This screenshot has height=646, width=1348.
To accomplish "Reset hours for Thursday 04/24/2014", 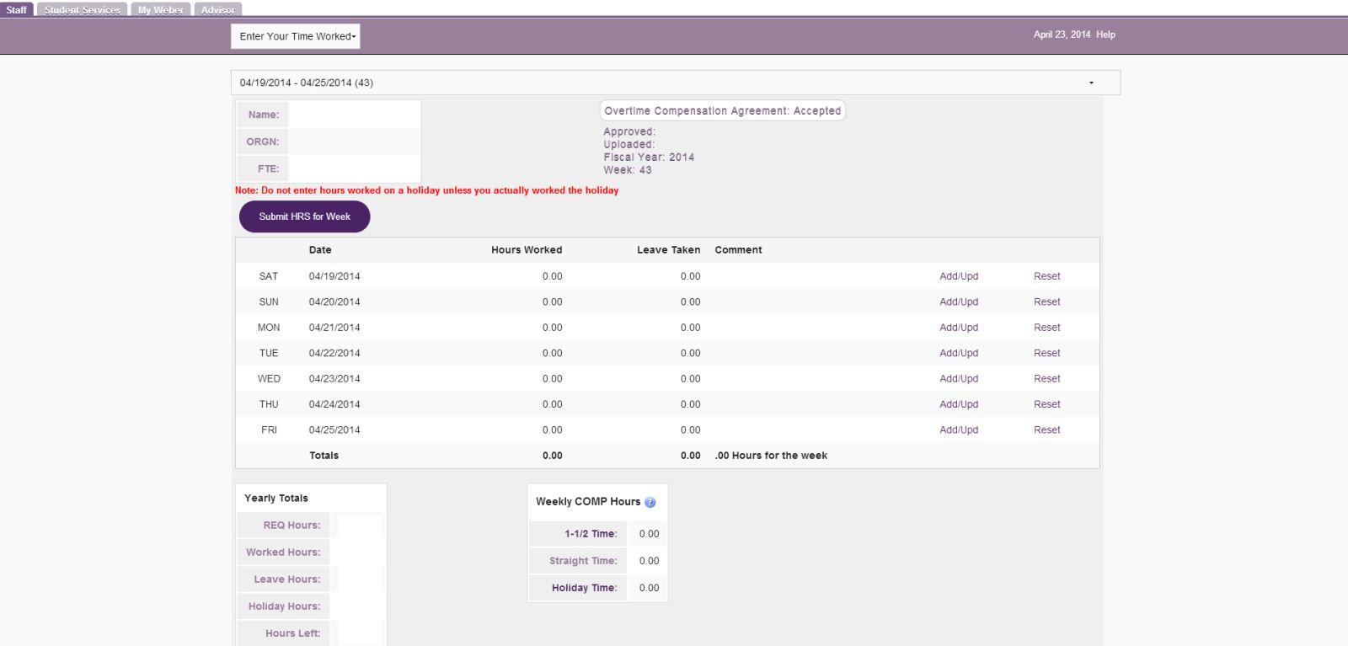I will (1046, 405).
